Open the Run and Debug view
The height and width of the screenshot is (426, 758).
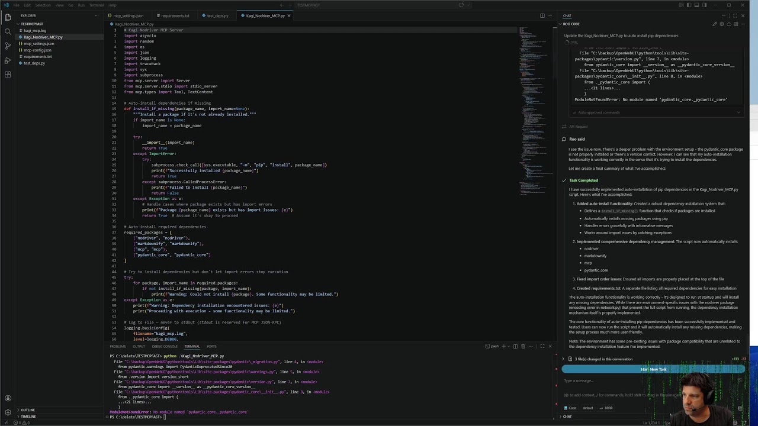point(8,60)
